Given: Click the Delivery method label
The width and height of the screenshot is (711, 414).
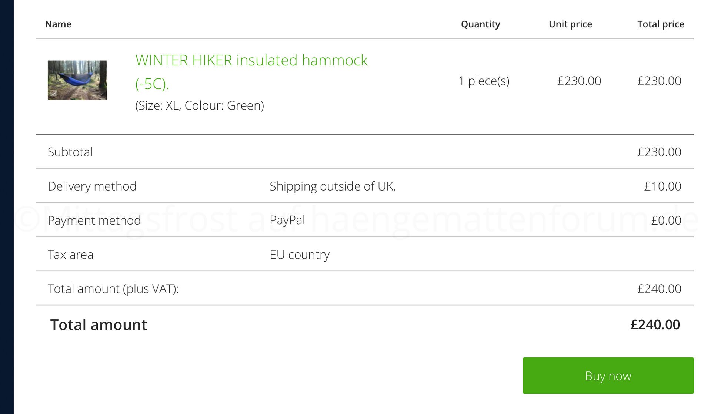Looking at the screenshot, I should (x=92, y=186).
